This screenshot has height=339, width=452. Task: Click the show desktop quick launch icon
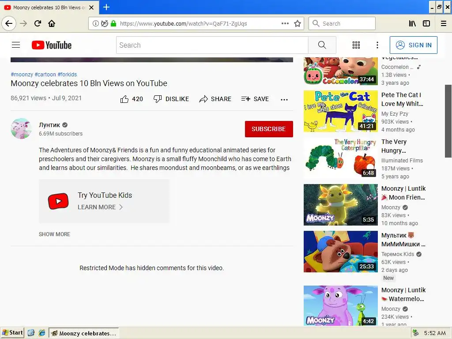(31, 333)
